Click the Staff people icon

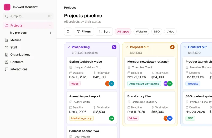(6, 47)
